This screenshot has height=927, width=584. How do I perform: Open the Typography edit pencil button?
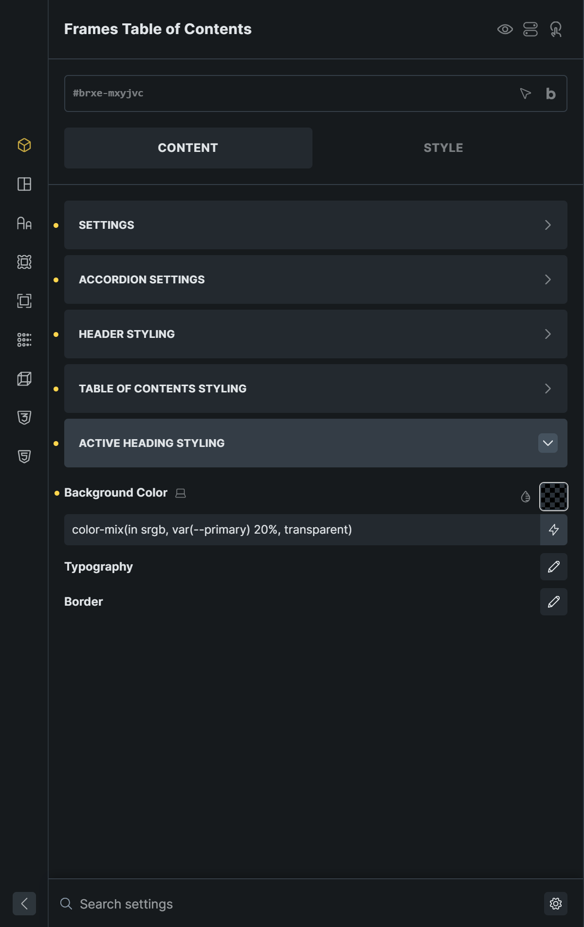click(554, 567)
